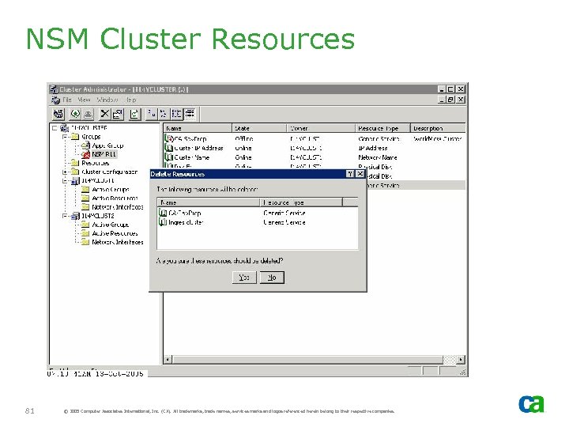Select the Cluster Name row name
Image resolution: width=569 pixels, height=427 pixels.
tap(191, 157)
